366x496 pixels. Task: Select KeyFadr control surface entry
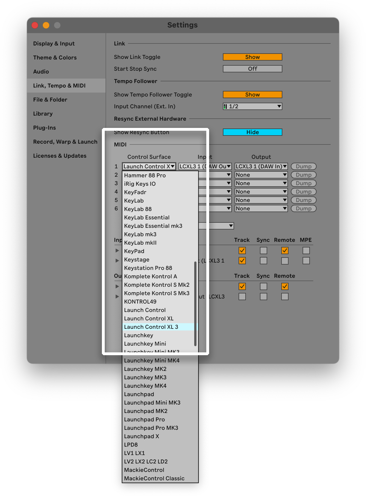[160, 192]
